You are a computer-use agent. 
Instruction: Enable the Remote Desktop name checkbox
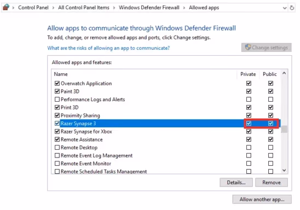click(x=57, y=148)
